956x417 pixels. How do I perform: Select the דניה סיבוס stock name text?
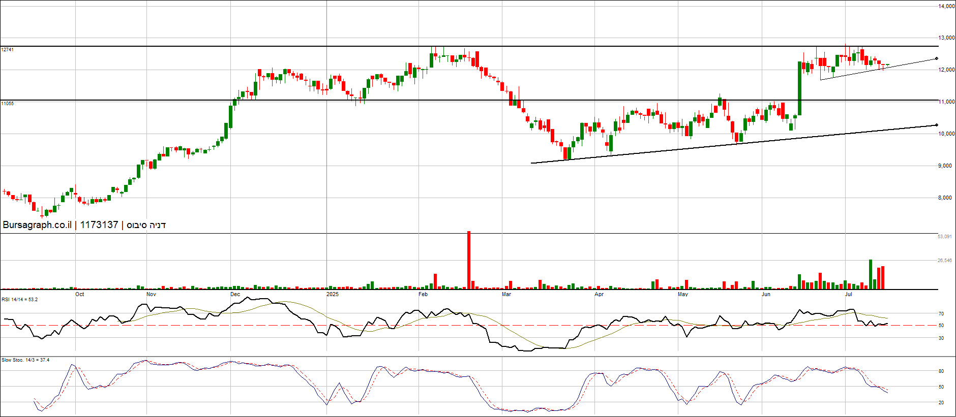[146, 225]
